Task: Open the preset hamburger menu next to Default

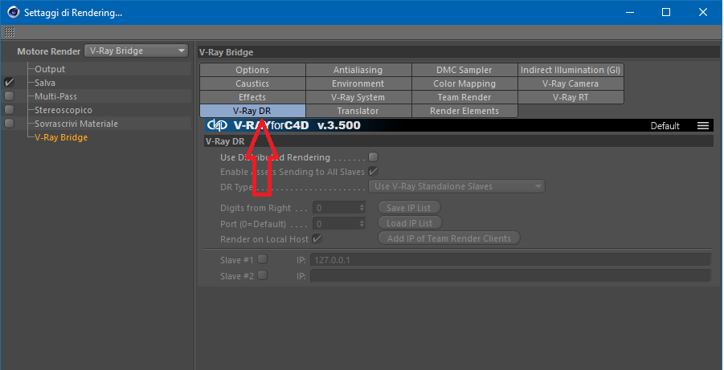Action: tap(703, 126)
